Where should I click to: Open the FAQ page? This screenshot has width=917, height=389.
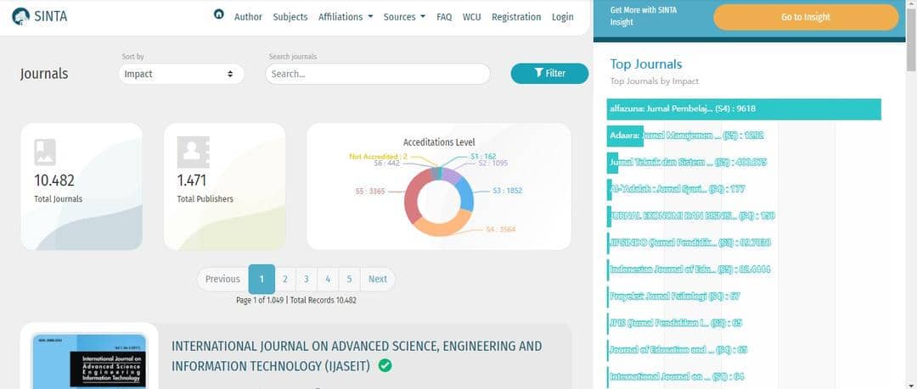tap(444, 17)
